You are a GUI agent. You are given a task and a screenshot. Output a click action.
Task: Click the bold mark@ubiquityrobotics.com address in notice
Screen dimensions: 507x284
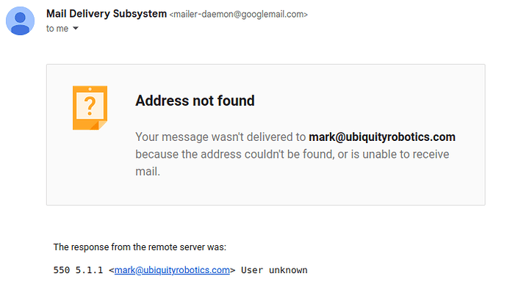pyautogui.click(x=382, y=137)
